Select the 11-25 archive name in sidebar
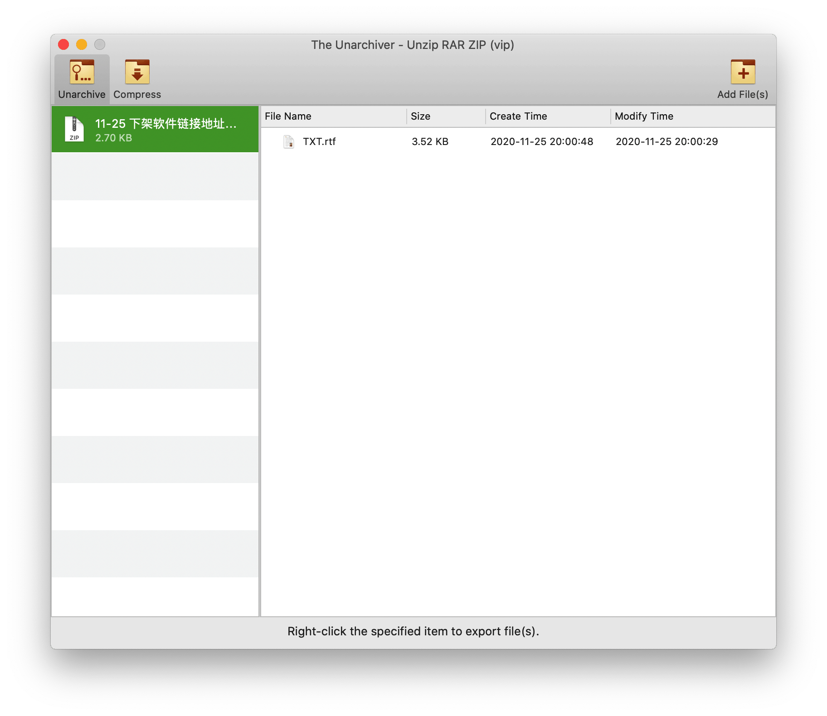The height and width of the screenshot is (716, 827). click(x=165, y=124)
